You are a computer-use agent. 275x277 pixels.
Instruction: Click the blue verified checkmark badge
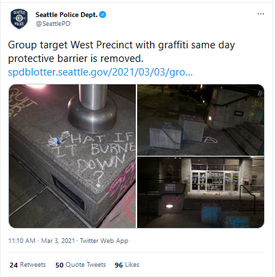tap(103, 15)
